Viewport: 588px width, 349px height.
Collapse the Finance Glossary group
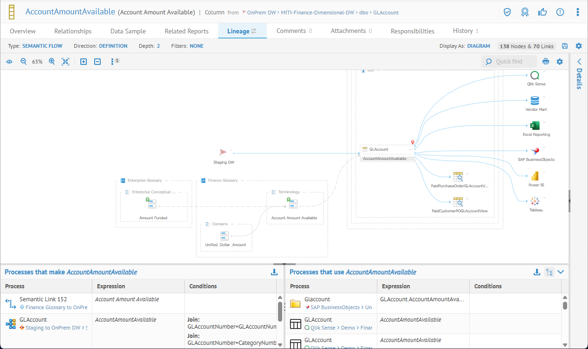pos(242,180)
